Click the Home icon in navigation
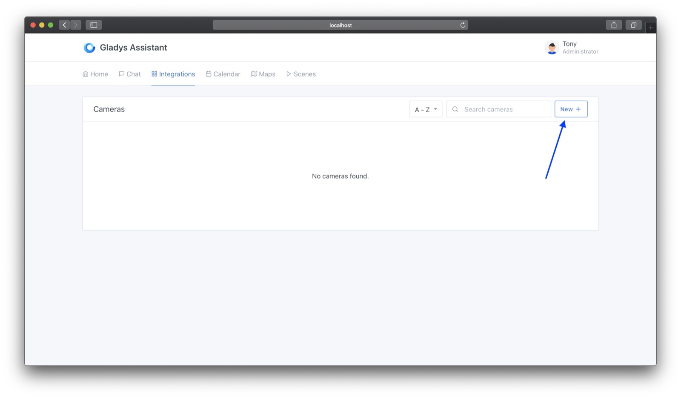Screen dimensions: 681x398 (x=85, y=74)
